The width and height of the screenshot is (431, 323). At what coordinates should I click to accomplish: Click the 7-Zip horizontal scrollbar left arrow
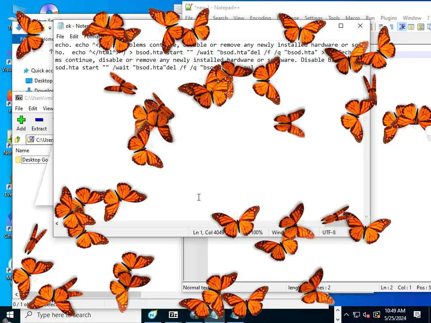pyautogui.click(x=16, y=295)
